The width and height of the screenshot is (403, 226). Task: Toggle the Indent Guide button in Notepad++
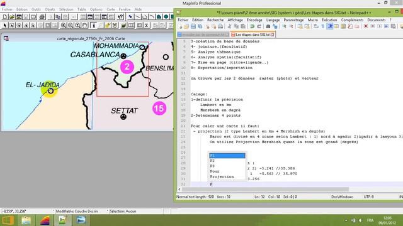click(330, 26)
